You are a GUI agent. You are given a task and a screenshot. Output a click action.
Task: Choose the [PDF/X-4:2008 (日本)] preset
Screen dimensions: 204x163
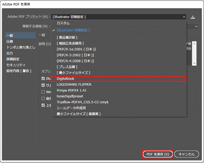coord(119,61)
